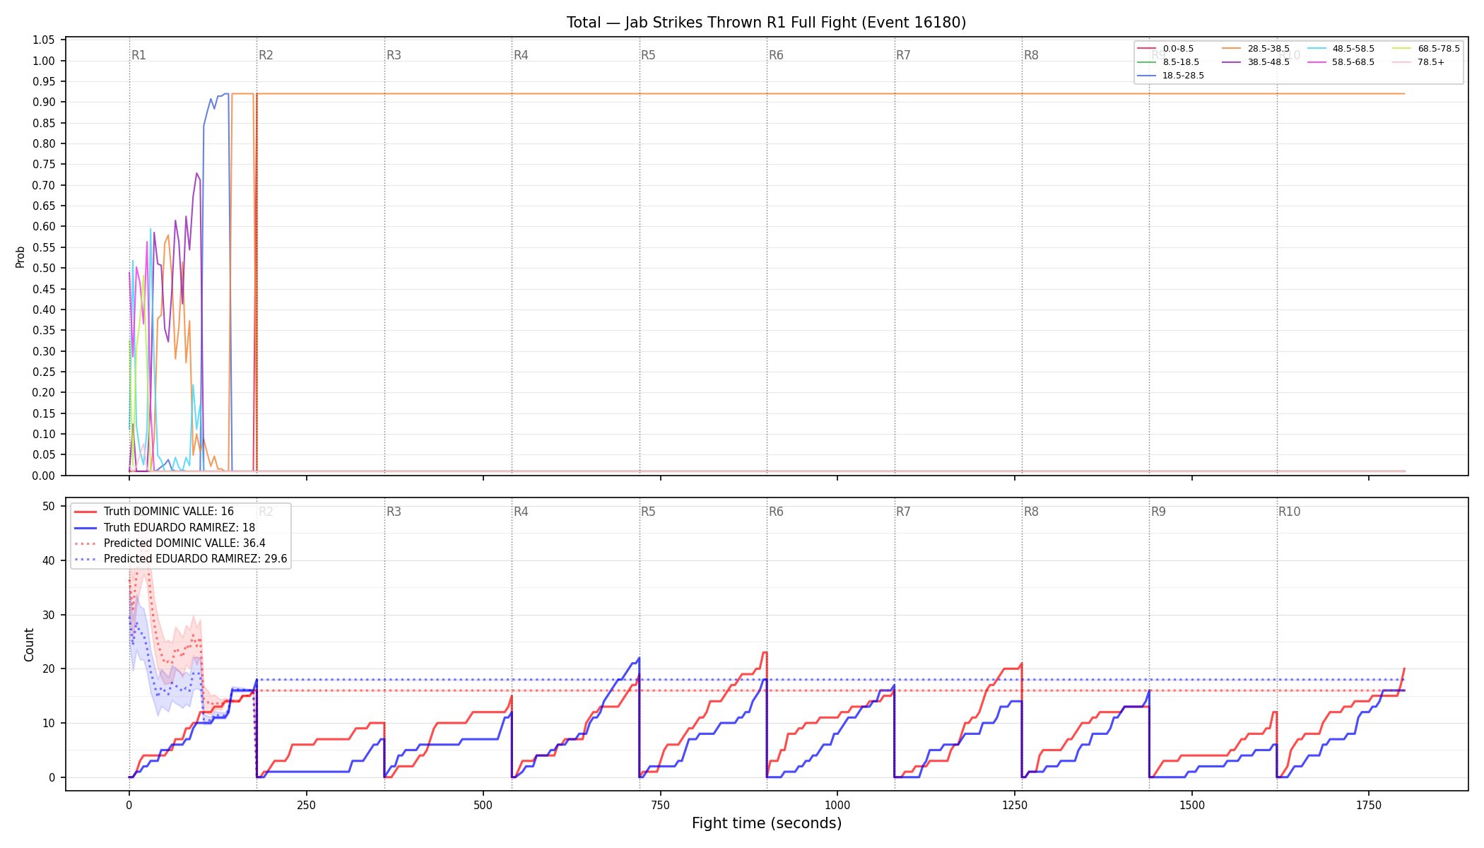Select legend entry Truth DOMINIC VALLE: 16
1484x848 pixels.
[154, 512]
